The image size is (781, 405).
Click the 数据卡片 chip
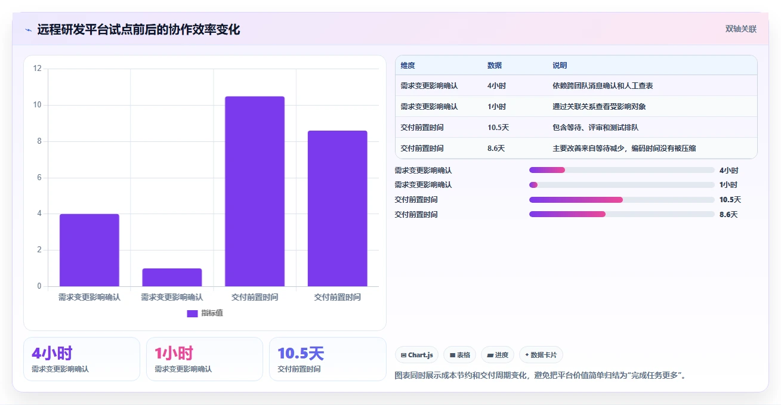[541, 355]
